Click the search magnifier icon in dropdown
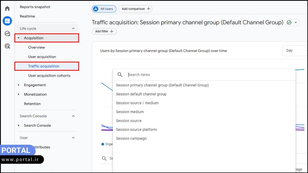 120,75
